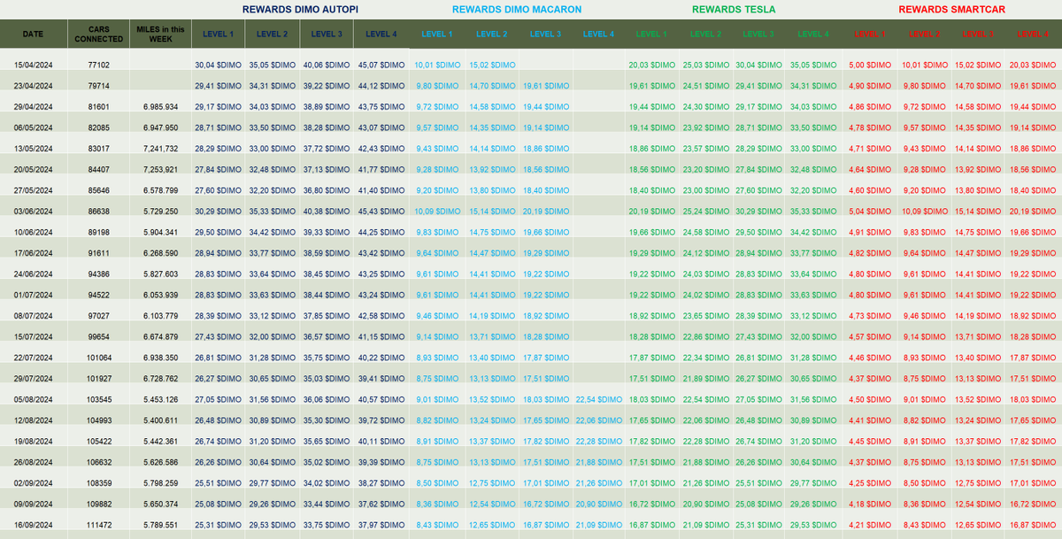Click cars connected value 89198
Screen dimensions: 1062x539
click(99, 232)
